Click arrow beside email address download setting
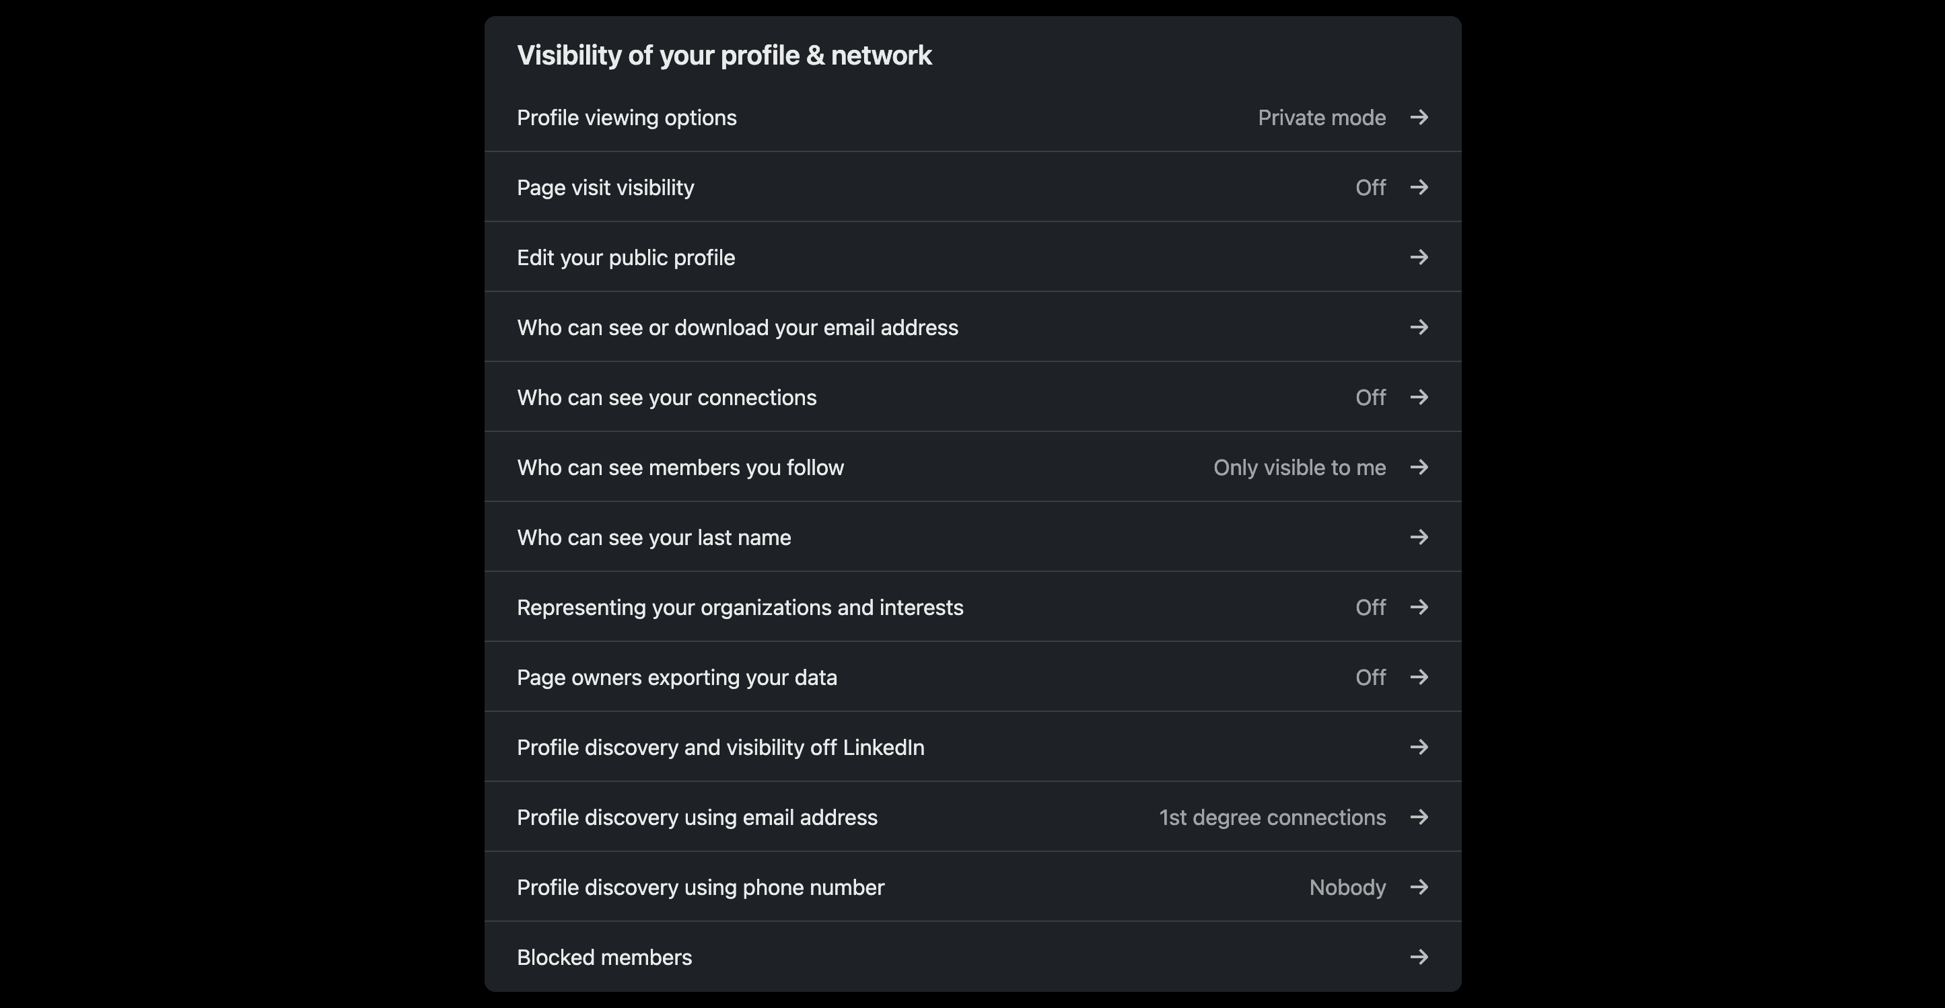 pos(1419,327)
